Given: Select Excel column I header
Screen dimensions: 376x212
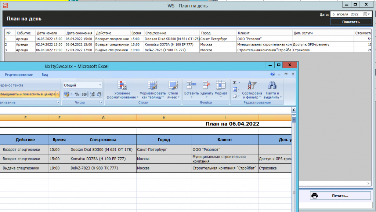Looking at the screenshot, I should pyautogui.click(x=225, y=118).
